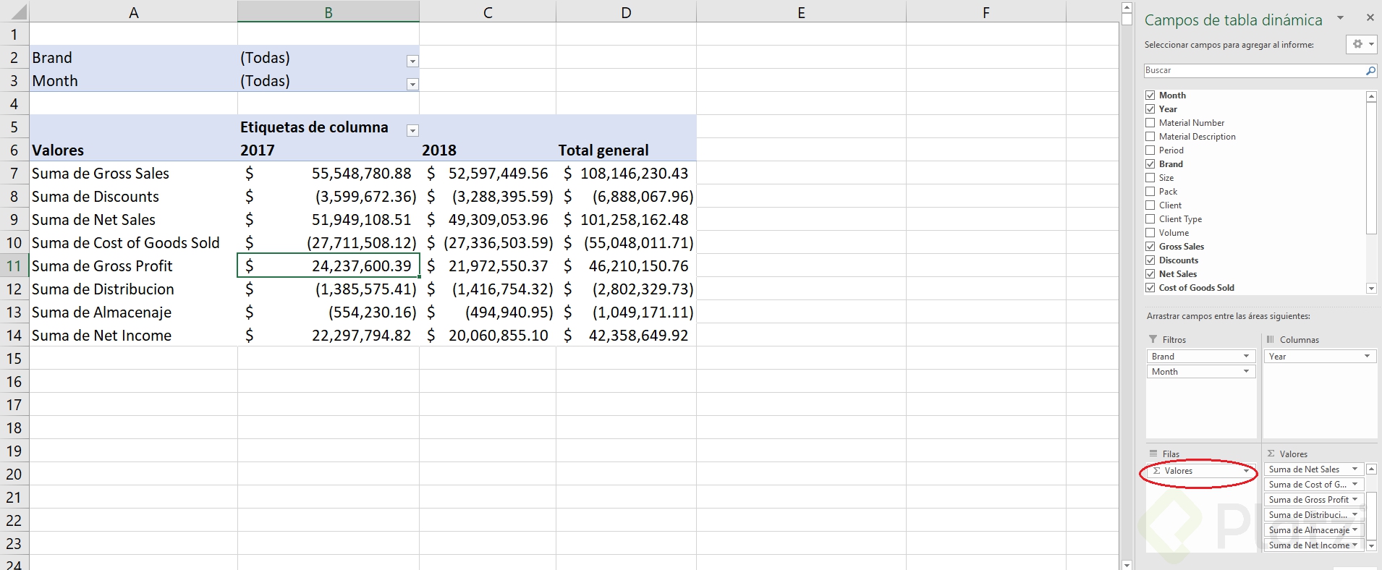Click the Valores area scroll-down arrow
1382x570 pixels.
point(1371,545)
